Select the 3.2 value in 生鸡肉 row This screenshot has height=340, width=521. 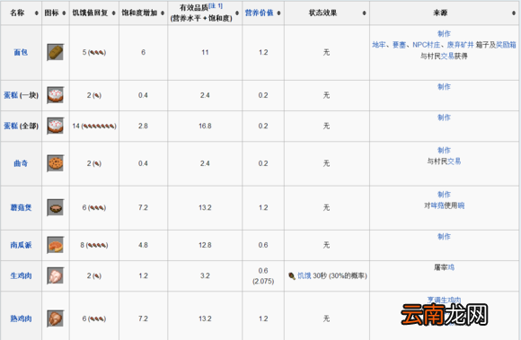pyautogui.click(x=205, y=276)
